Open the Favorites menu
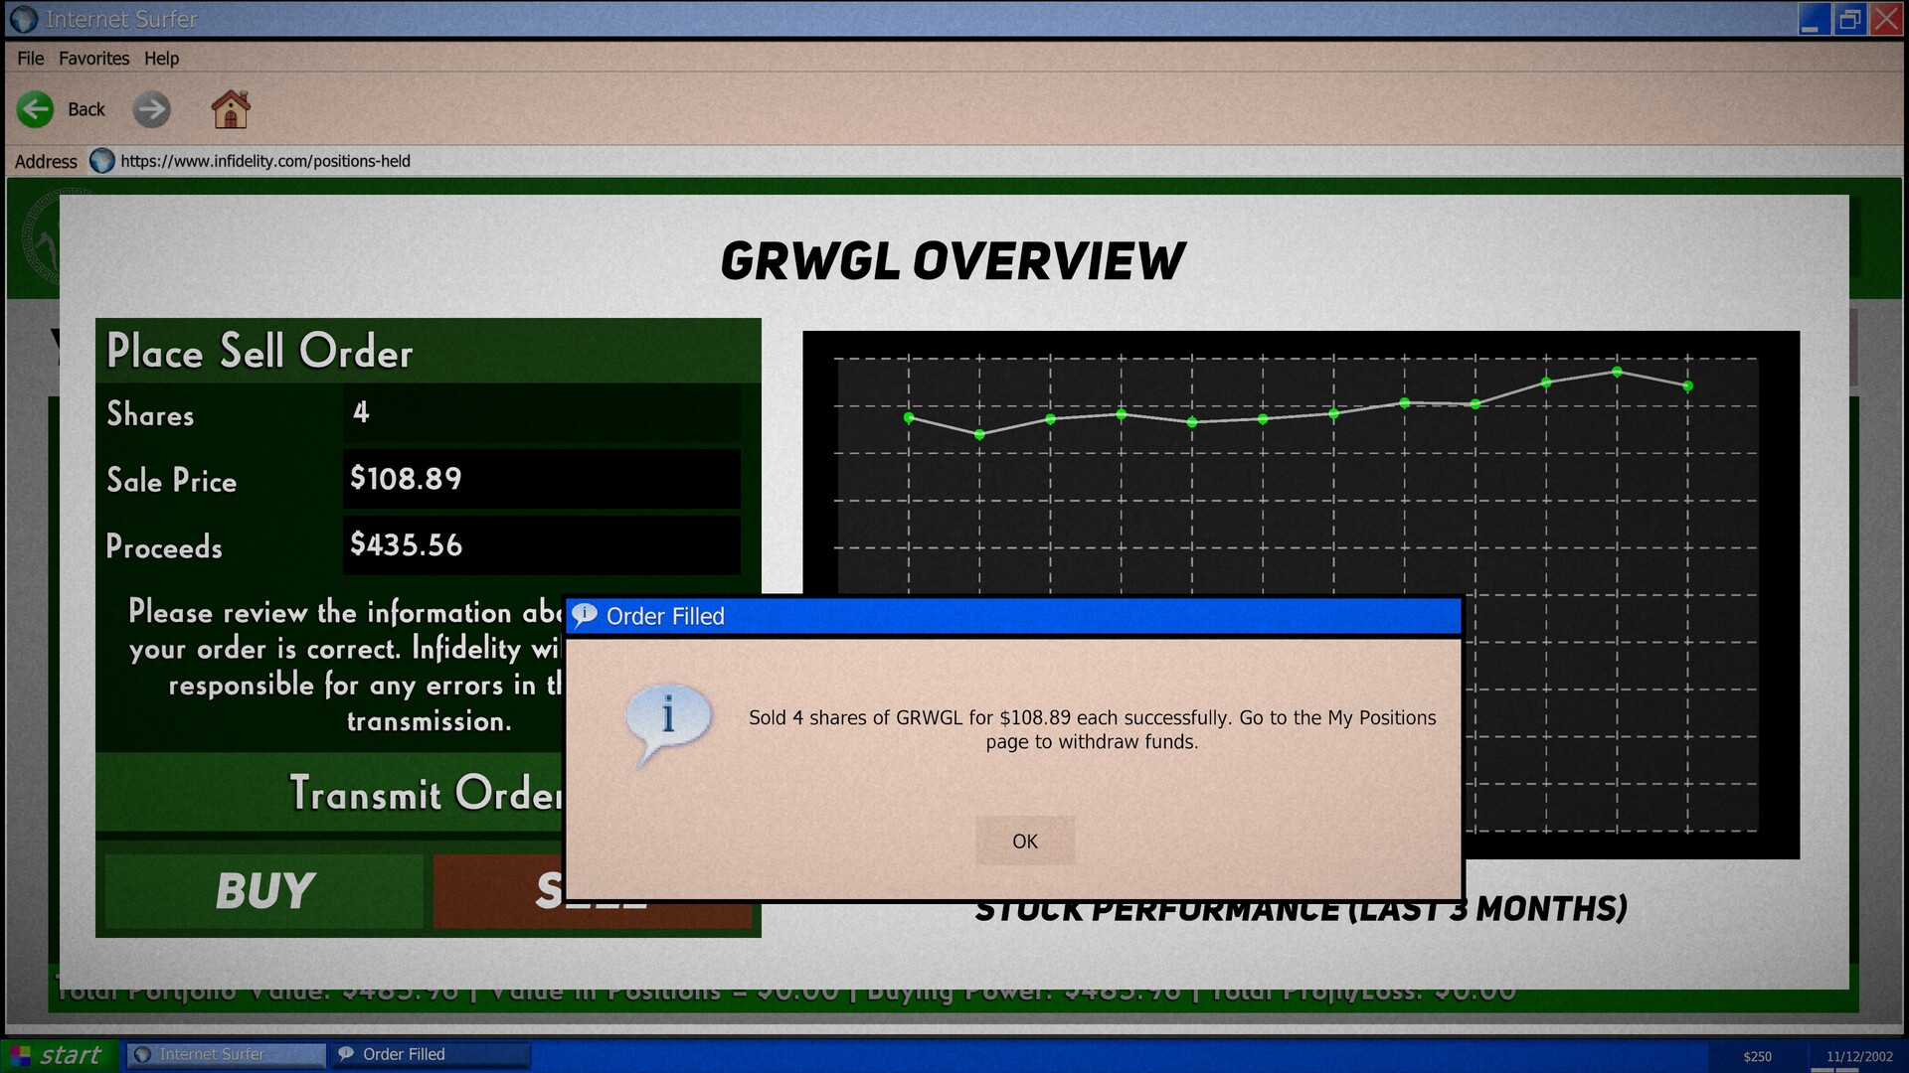 (93, 59)
